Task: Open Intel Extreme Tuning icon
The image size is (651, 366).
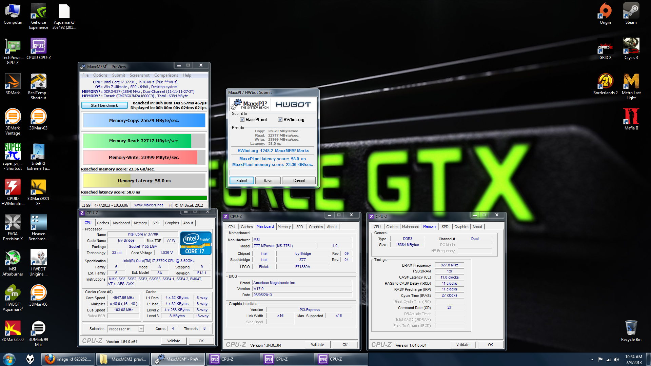Action: pos(39,157)
